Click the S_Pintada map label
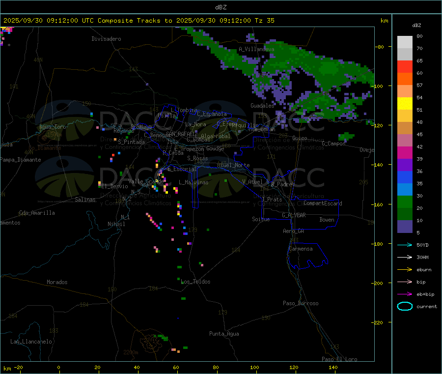 (131, 142)
